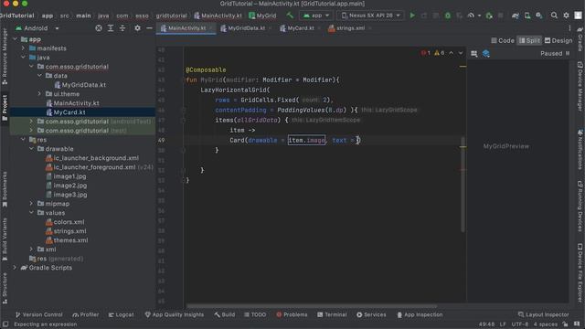Click the Attach Debugger to Process icon
This screenshot has width=585, height=329.
(x=489, y=16)
